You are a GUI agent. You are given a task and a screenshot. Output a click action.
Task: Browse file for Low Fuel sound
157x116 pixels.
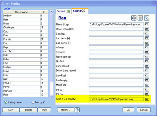click(x=147, y=76)
